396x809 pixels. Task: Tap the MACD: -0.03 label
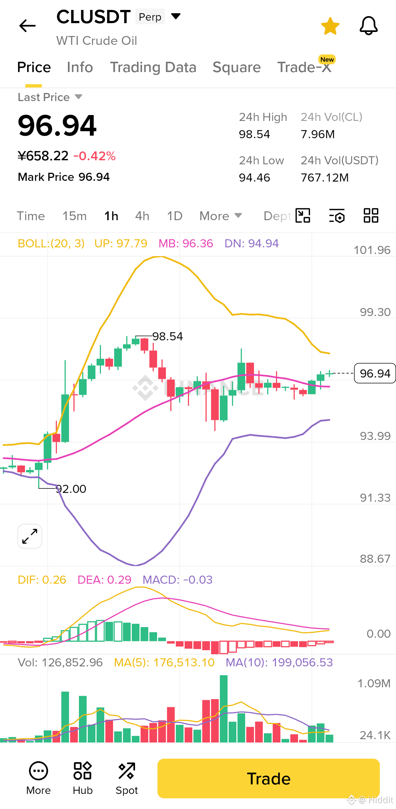point(178,580)
